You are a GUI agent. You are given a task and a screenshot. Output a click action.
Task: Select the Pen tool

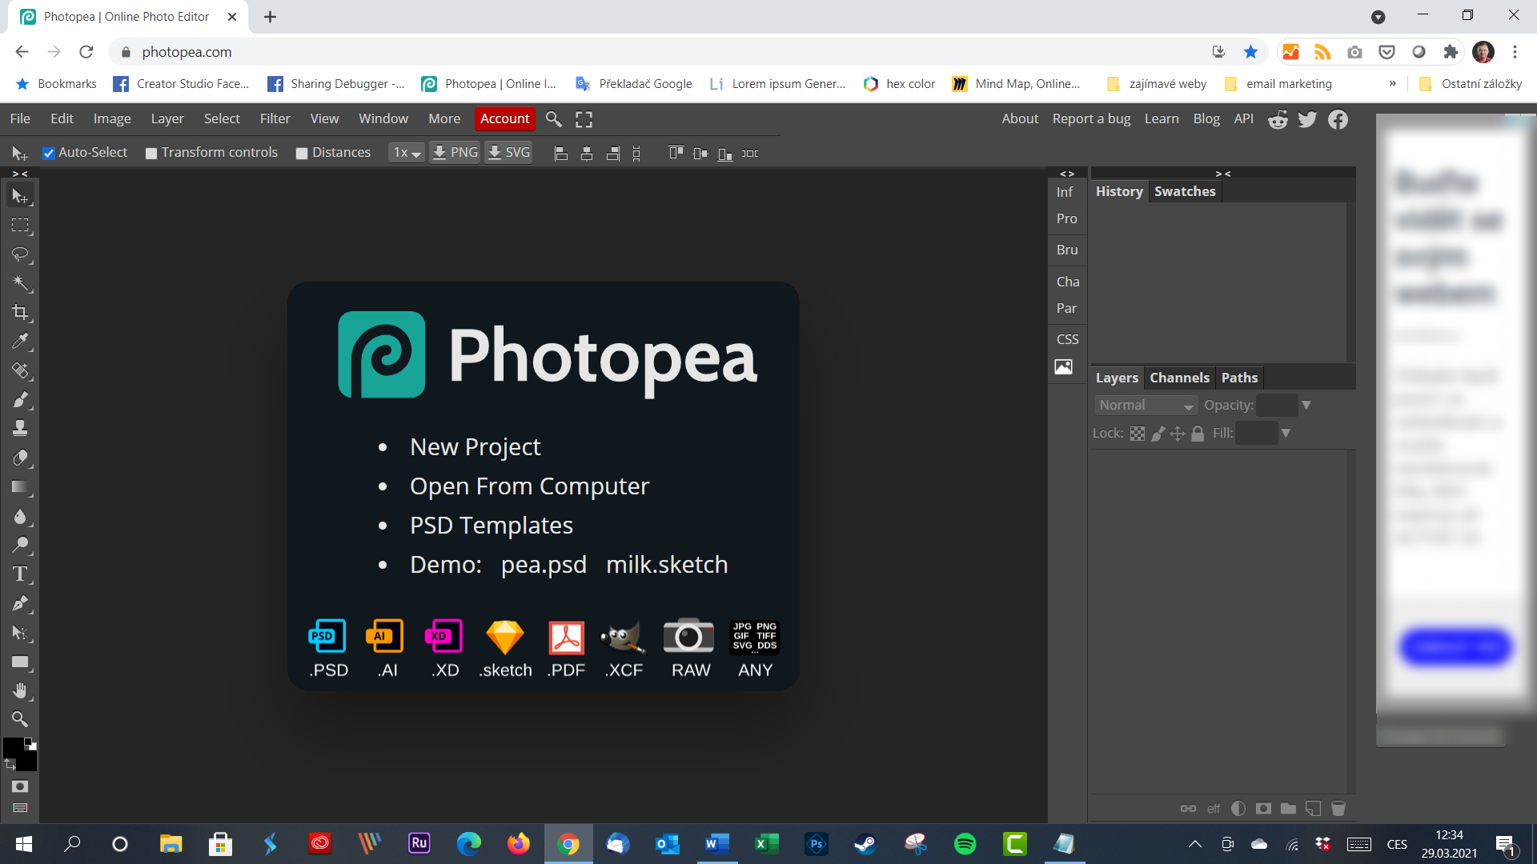coord(20,604)
